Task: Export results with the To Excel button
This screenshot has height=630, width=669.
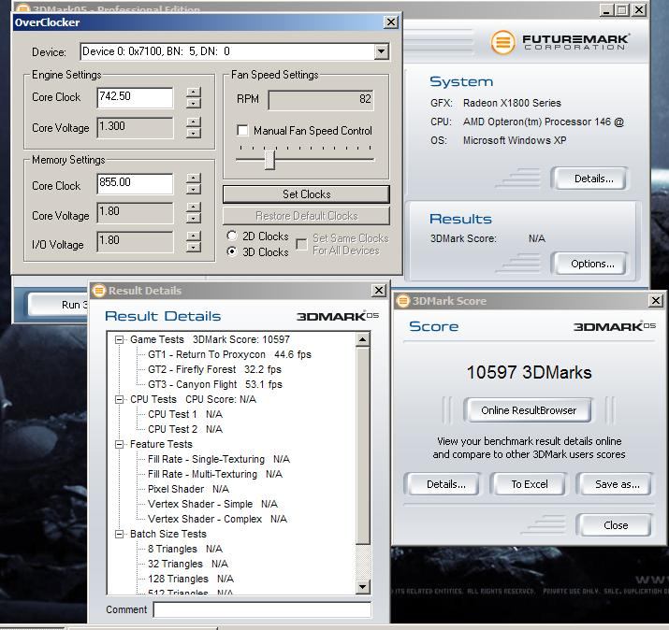Action: (529, 484)
